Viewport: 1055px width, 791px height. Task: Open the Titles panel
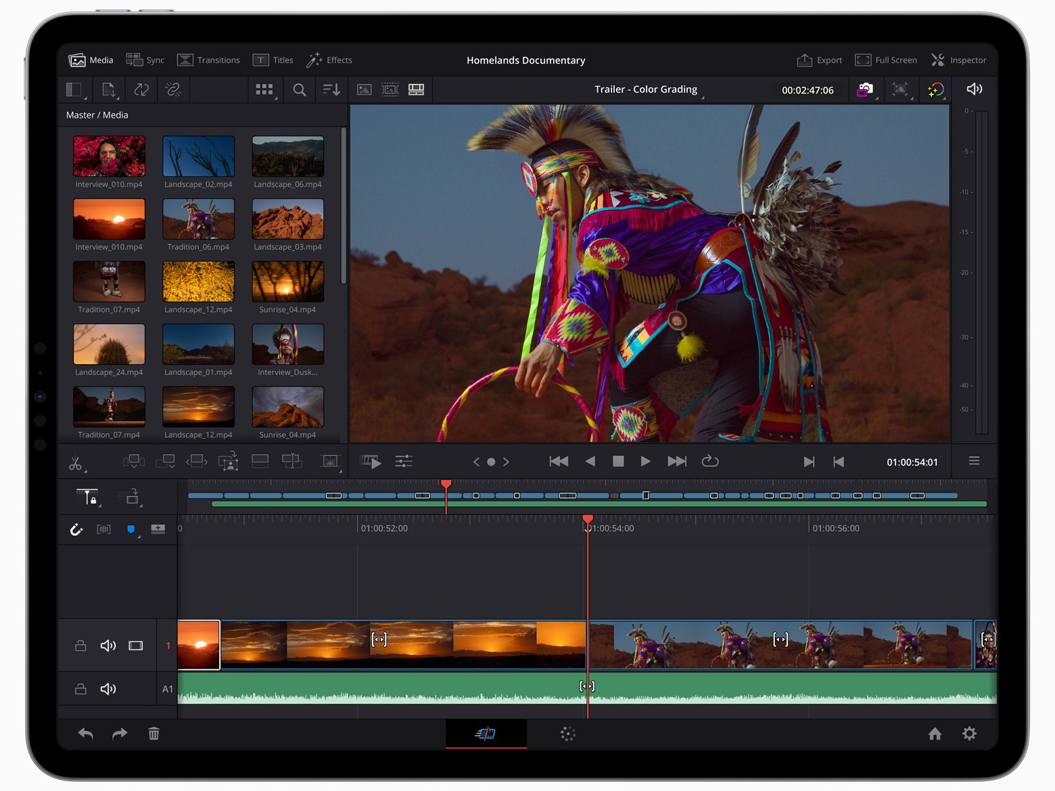coord(273,60)
